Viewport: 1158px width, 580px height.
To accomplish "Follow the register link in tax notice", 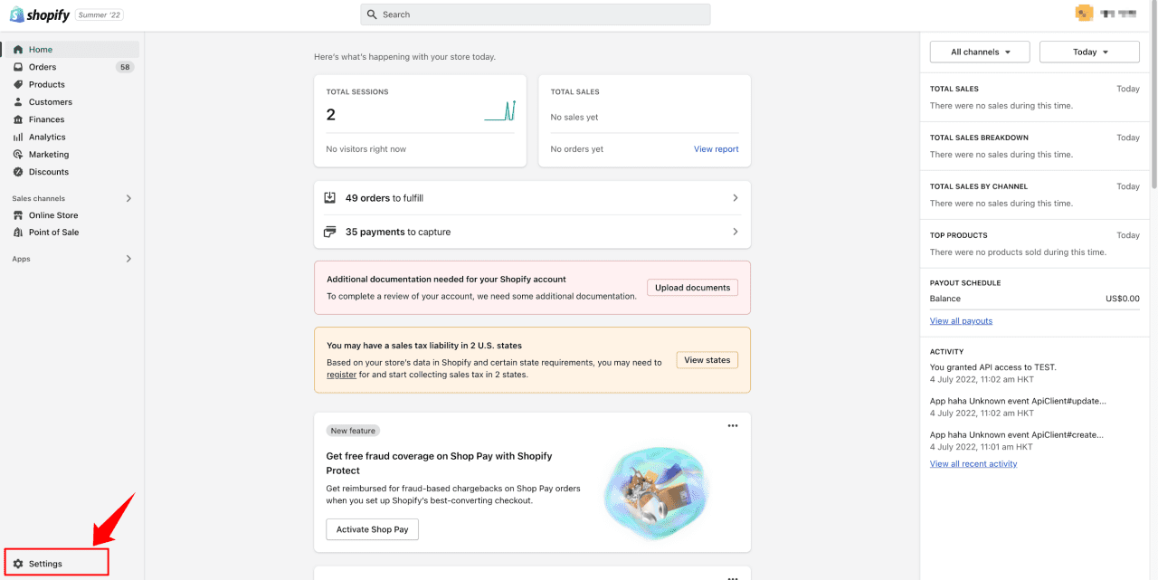I will coord(341,375).
